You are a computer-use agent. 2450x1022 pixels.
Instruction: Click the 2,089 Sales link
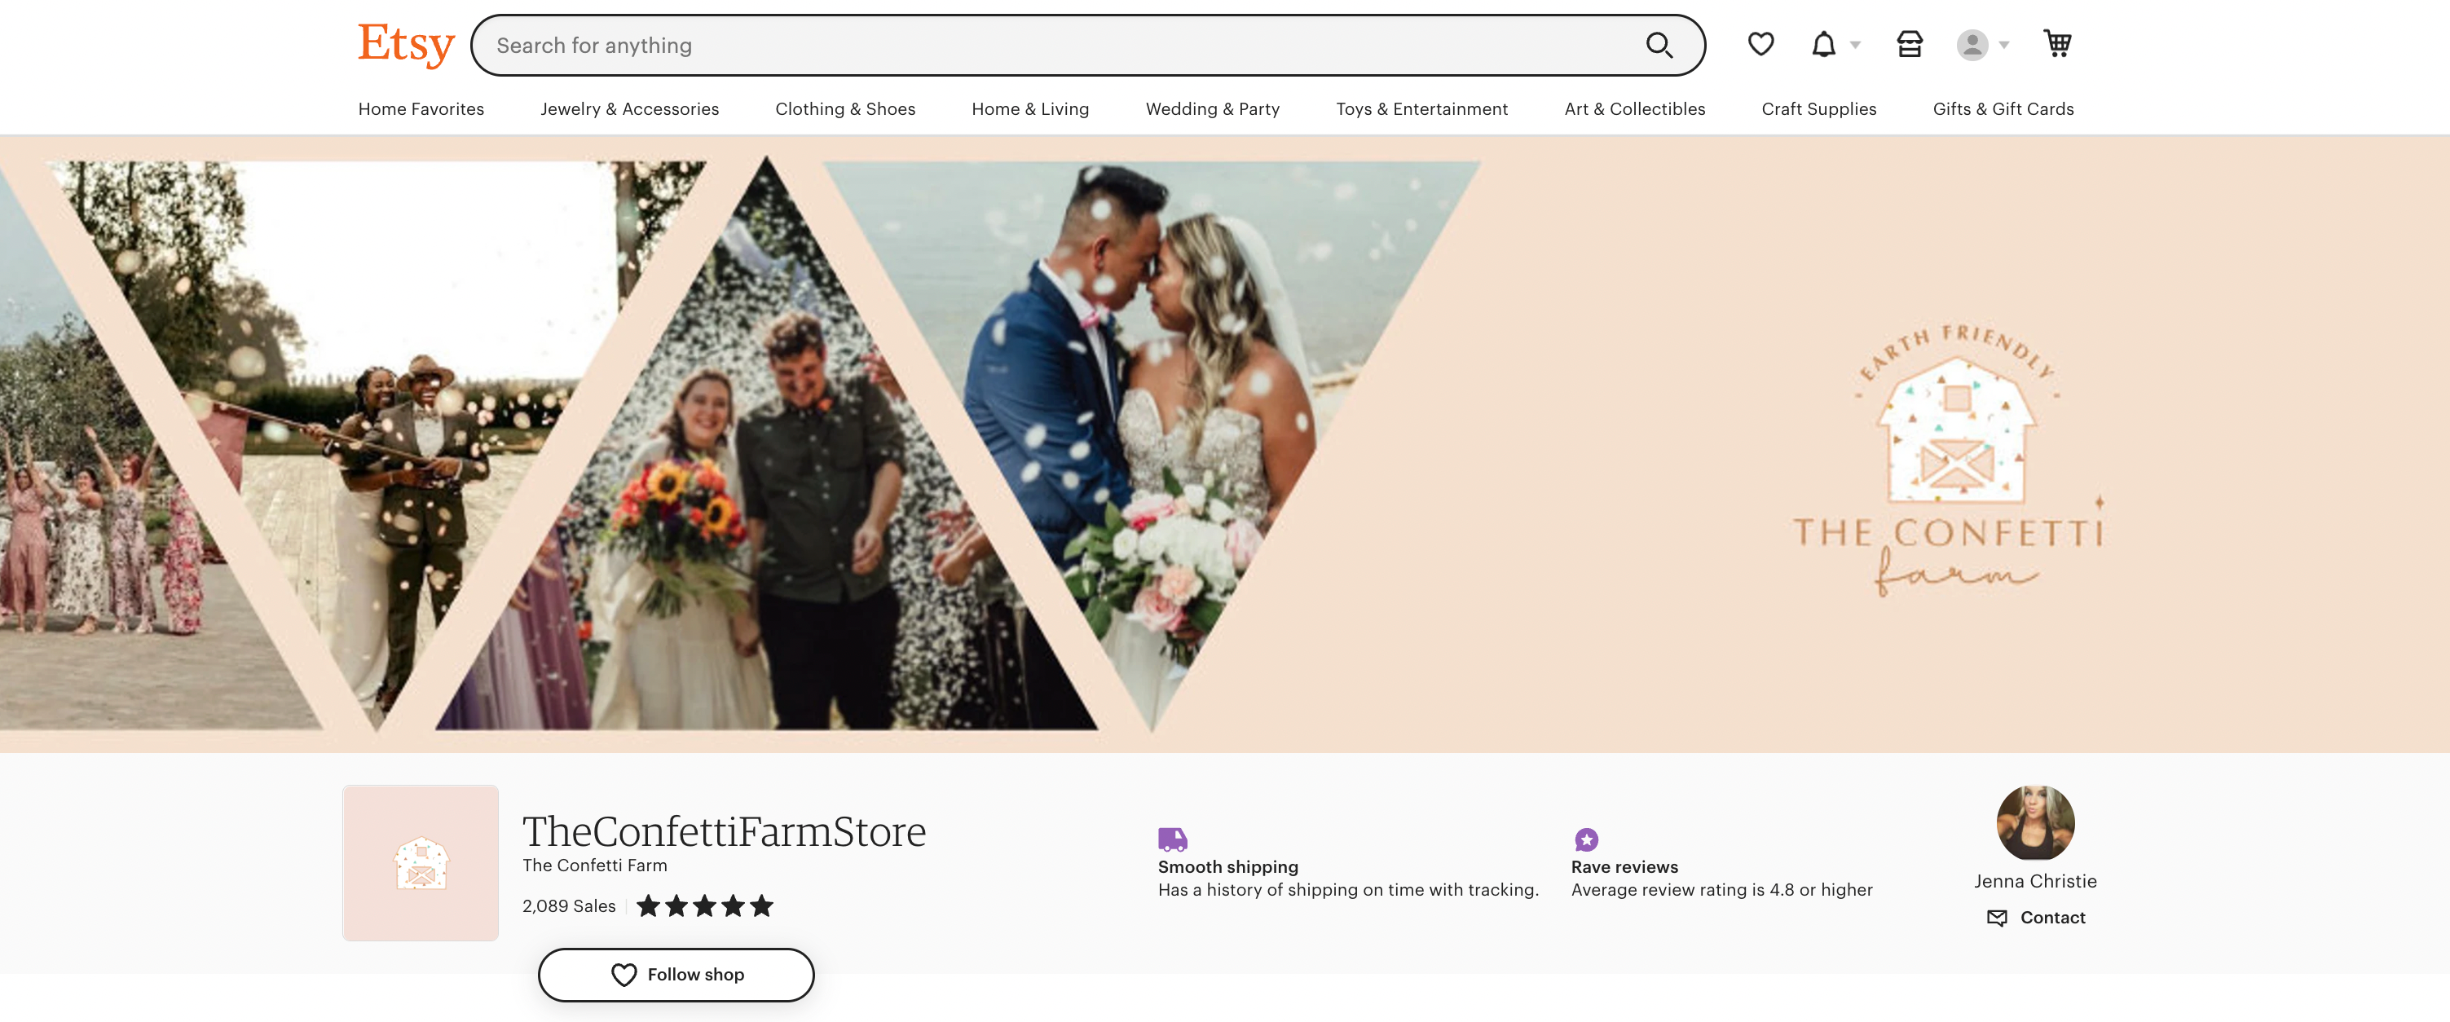pos(569,906)
